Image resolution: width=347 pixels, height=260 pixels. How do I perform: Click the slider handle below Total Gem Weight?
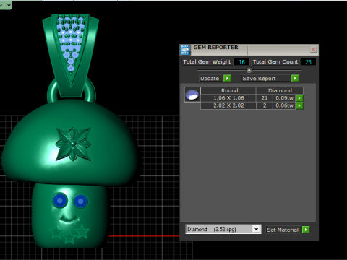(x=249, y=70)
